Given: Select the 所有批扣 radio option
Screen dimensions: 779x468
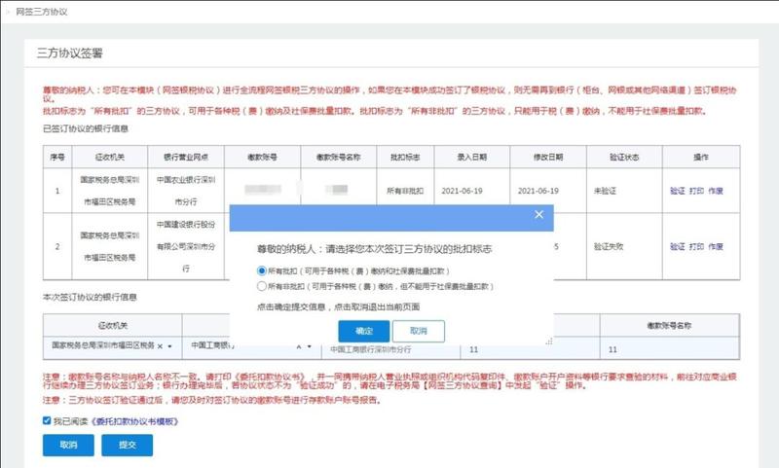Looking at the screenshot, I should pyautogui.click(x=261, y=270).
